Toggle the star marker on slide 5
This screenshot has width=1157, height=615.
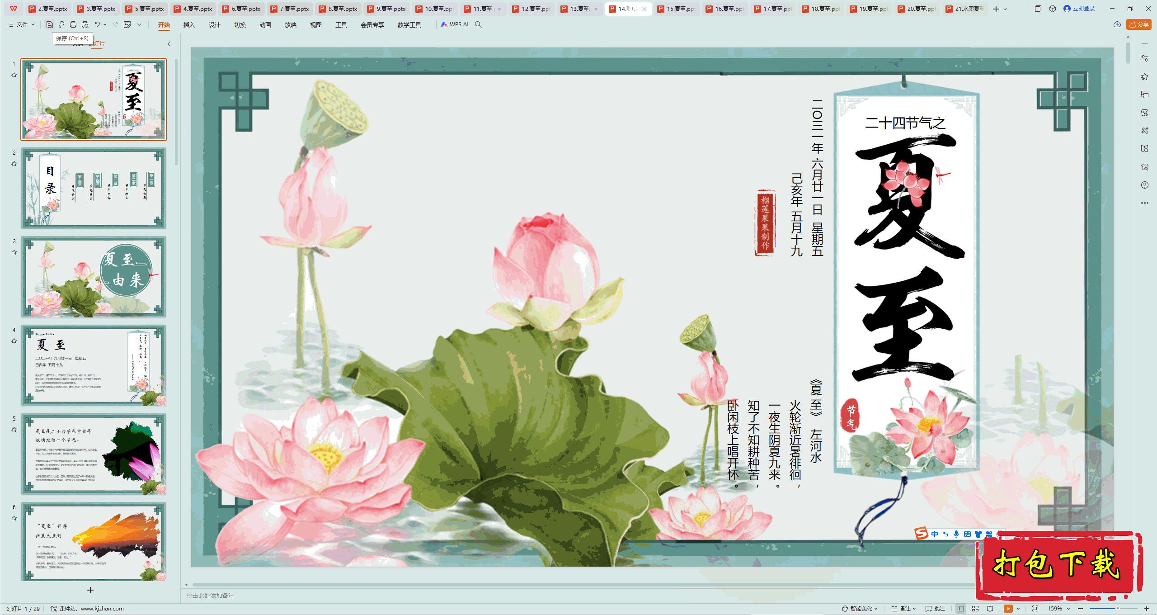pyautogui.click(x=14, y=430)
